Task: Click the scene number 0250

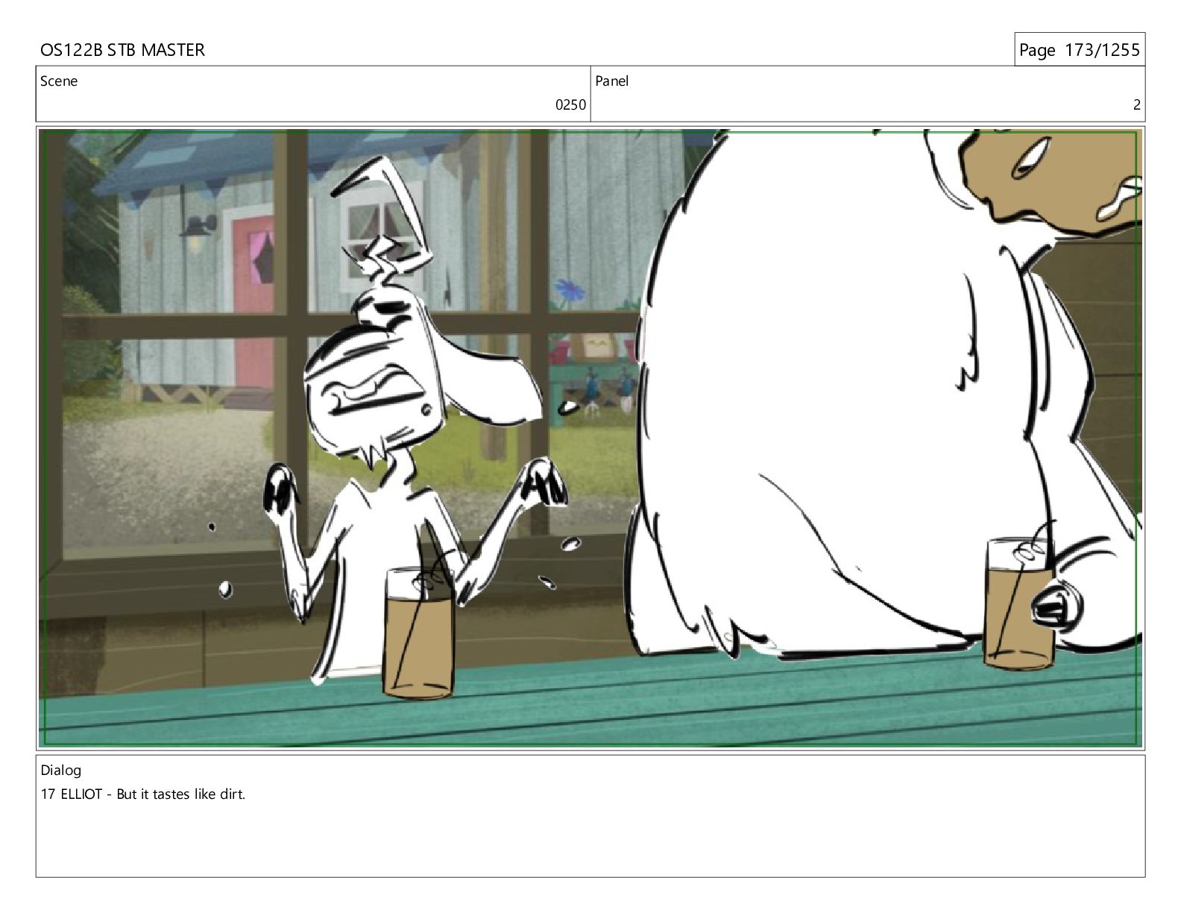Action: (570, 105)
